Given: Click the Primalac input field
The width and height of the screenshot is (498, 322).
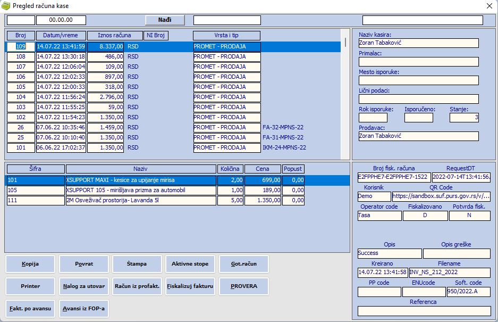Looking at the screenshot, I should [x=419, y=62].
